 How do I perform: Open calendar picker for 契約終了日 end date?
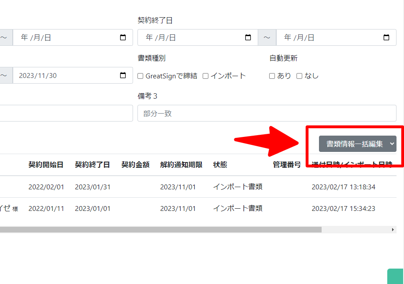[x=386, y=37]
